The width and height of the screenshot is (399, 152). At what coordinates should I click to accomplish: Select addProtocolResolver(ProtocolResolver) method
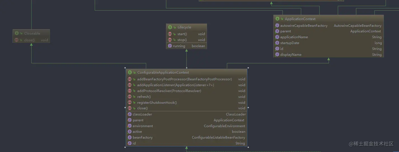(x=169, y=91)
